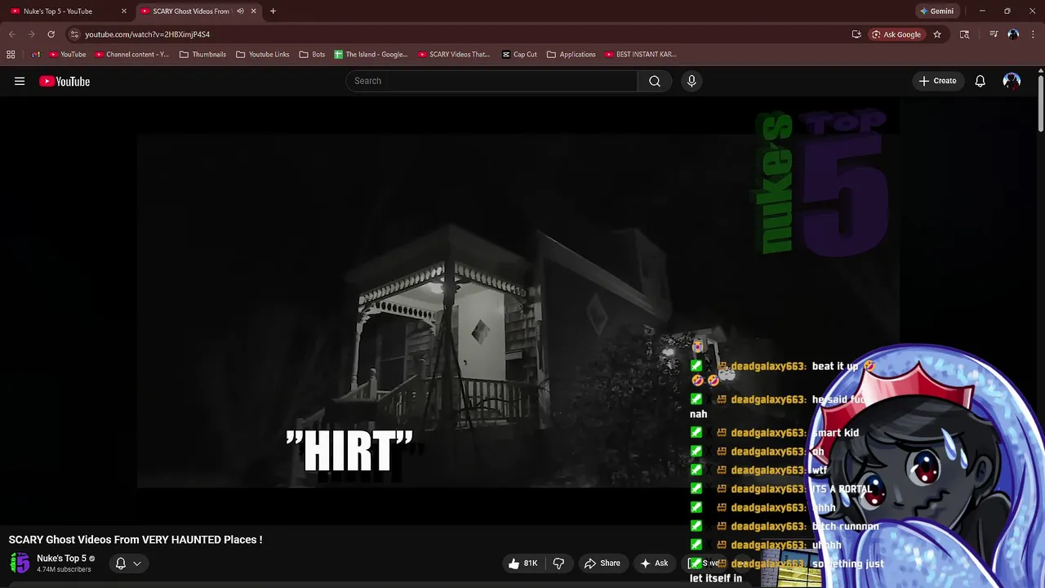Click the Gemini button in title bar

click(x=936, y=11)
